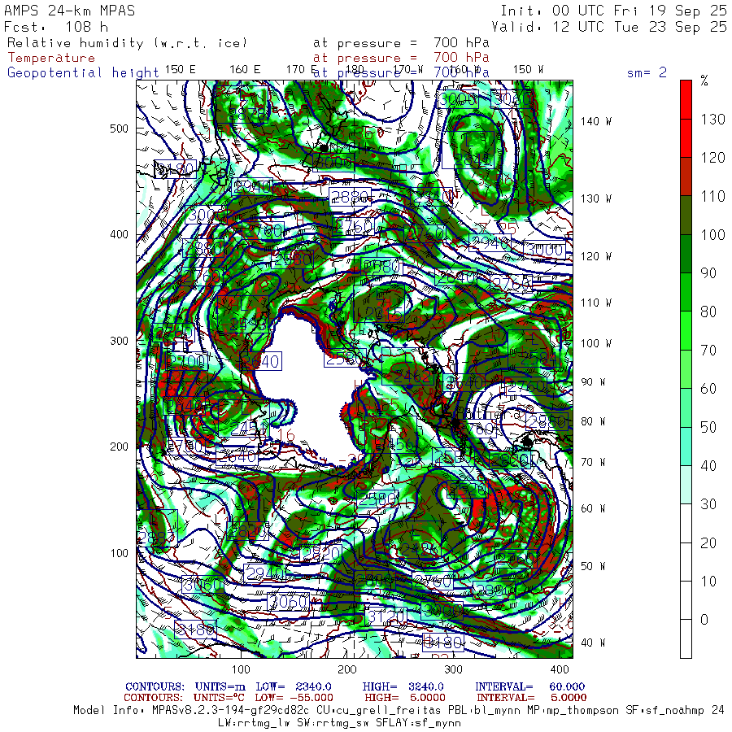
Task: Click the red 'CONTOURS: UNITS=°C' legend text
Action: click(184, 698)
